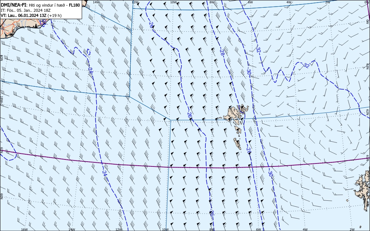The width and height of the screenshot is (370, 231).
Task: Click the 10W longitude label on bottom edge
Action: [165, 230]
